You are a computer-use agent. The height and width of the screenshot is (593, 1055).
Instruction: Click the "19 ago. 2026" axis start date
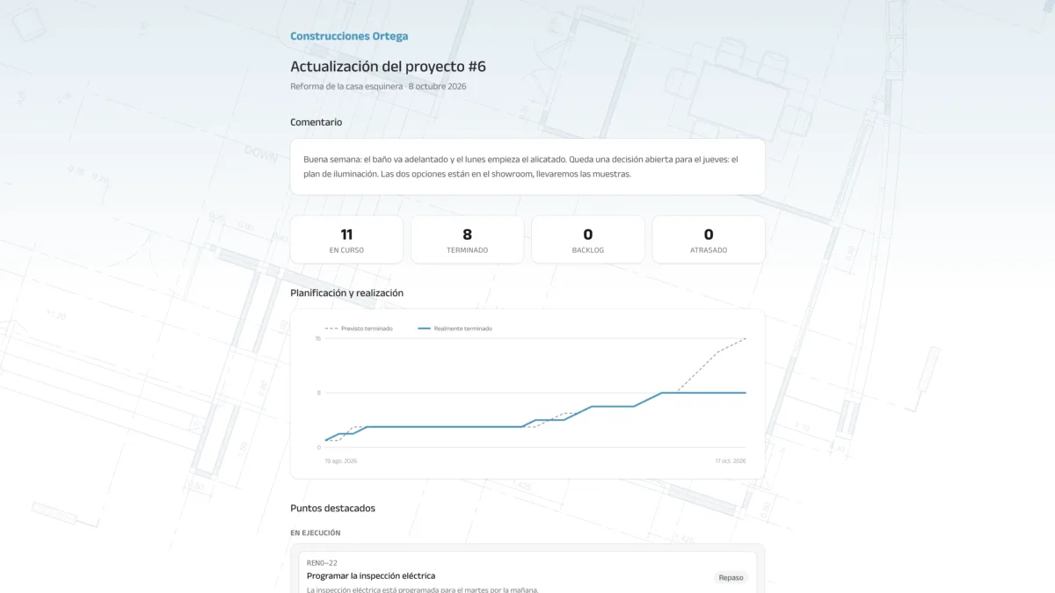click(x=341, y=460)
